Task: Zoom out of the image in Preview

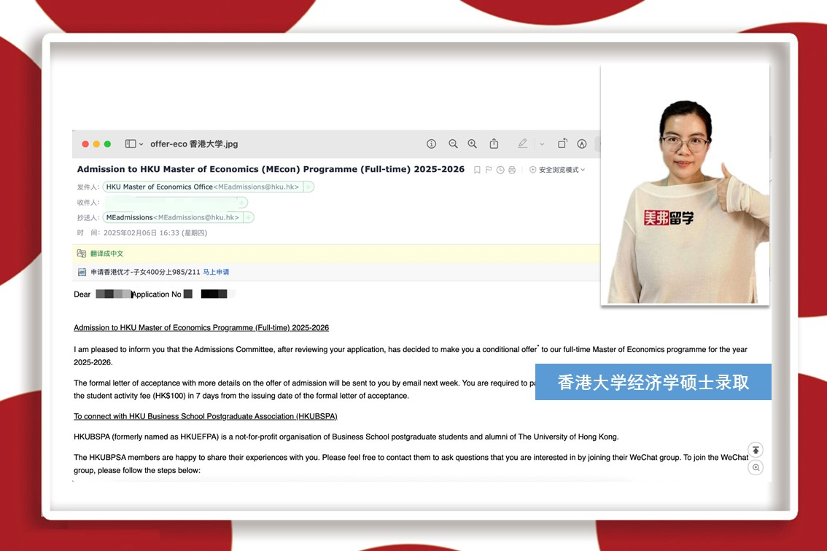Action: click(x=453, y=144)
